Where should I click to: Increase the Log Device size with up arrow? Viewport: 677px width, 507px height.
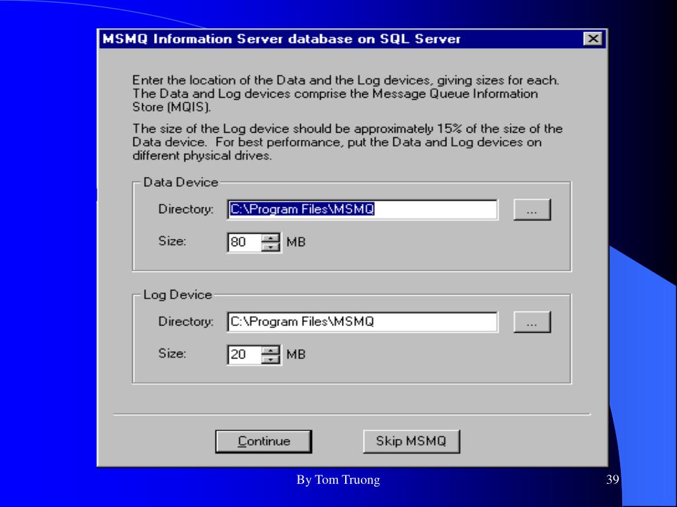pos(271,351)
